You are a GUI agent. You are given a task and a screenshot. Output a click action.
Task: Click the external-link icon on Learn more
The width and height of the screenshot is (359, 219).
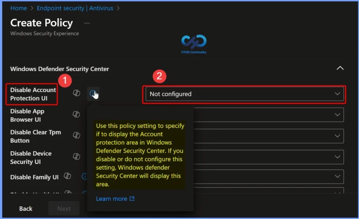coord(132,198)
